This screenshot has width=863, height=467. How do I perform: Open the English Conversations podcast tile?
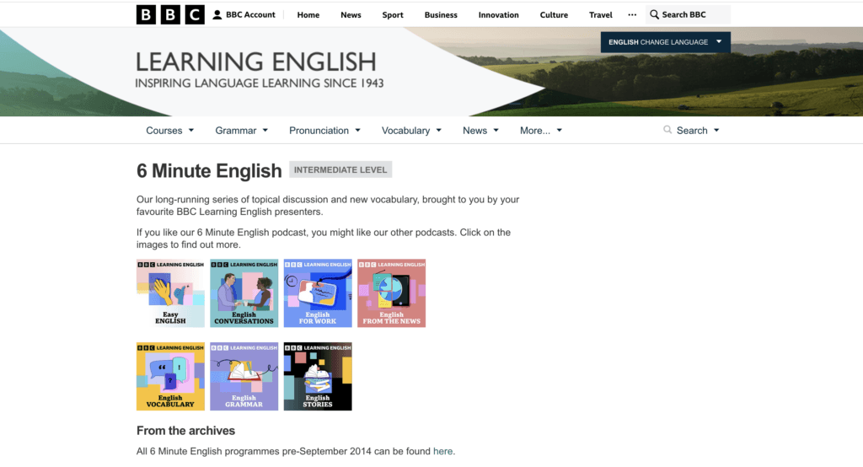[244, 293]
